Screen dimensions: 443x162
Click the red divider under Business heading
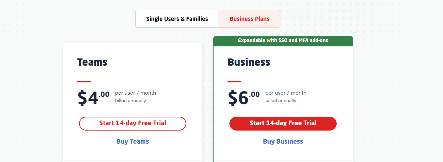pos(234,82)
